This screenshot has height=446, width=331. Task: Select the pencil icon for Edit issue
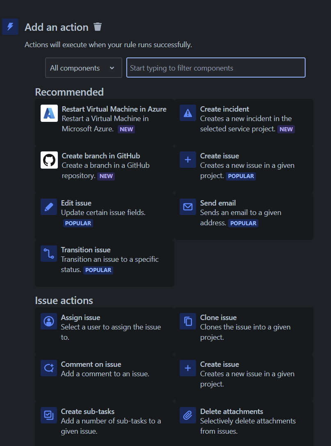(x=49, y=207)
